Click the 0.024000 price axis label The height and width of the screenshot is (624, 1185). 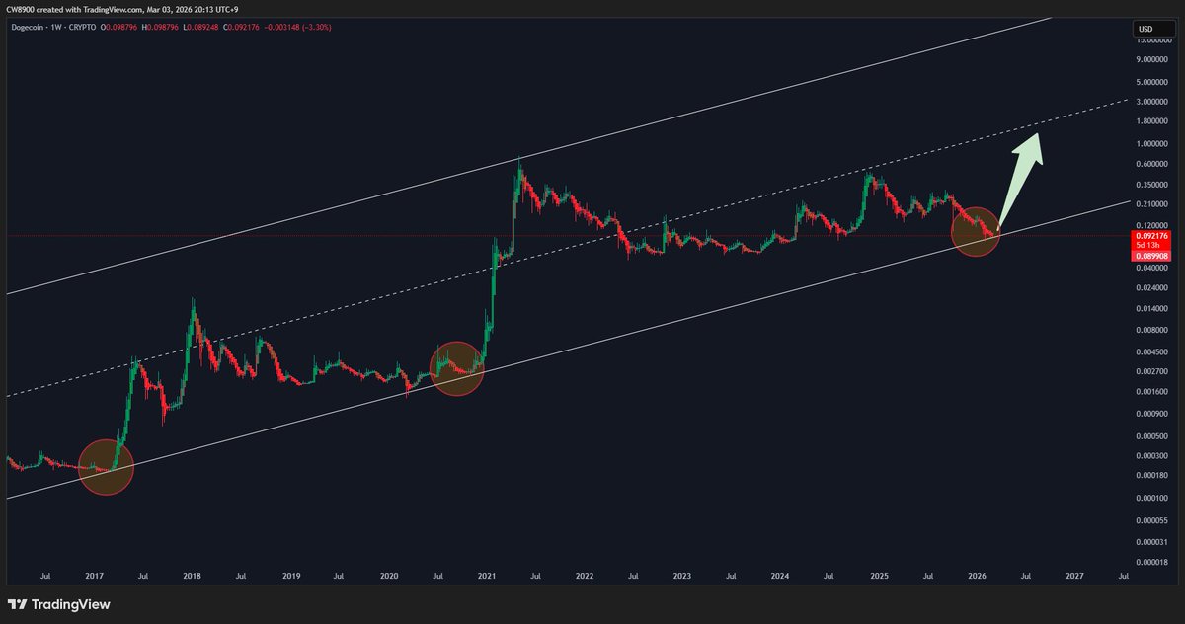pos(1150,288)
